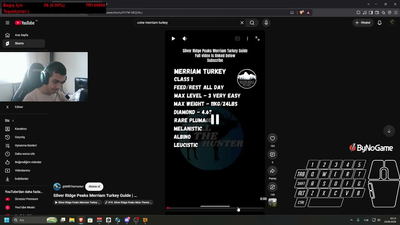Open Daha sonra izle list
This screenshot has width=400, height=225.
click(24, 154)
